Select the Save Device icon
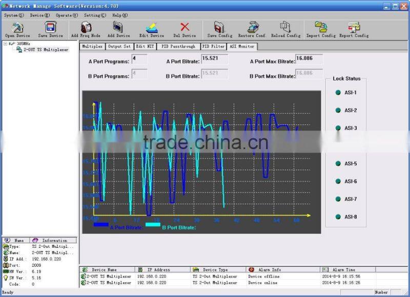The height and width of the screenshot is (297, 410). coord(49,29)
